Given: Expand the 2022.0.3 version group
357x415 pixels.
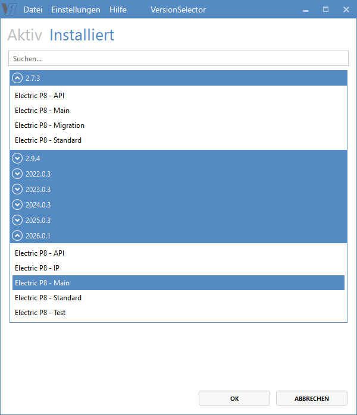Looking at the screenshot, I should point(17,174).
